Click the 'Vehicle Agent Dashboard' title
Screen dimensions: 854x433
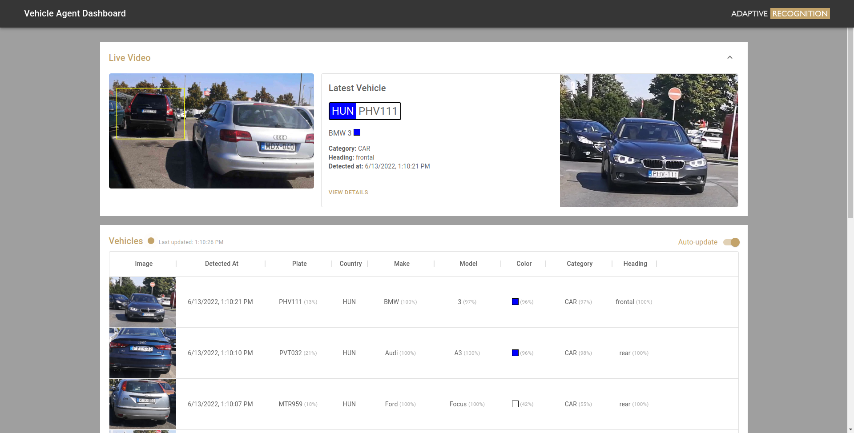coord(75,13)
